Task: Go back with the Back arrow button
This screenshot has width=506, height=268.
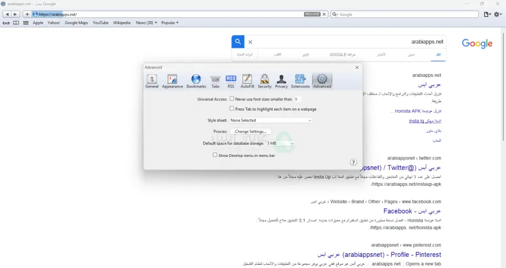Action: point(7,14)
